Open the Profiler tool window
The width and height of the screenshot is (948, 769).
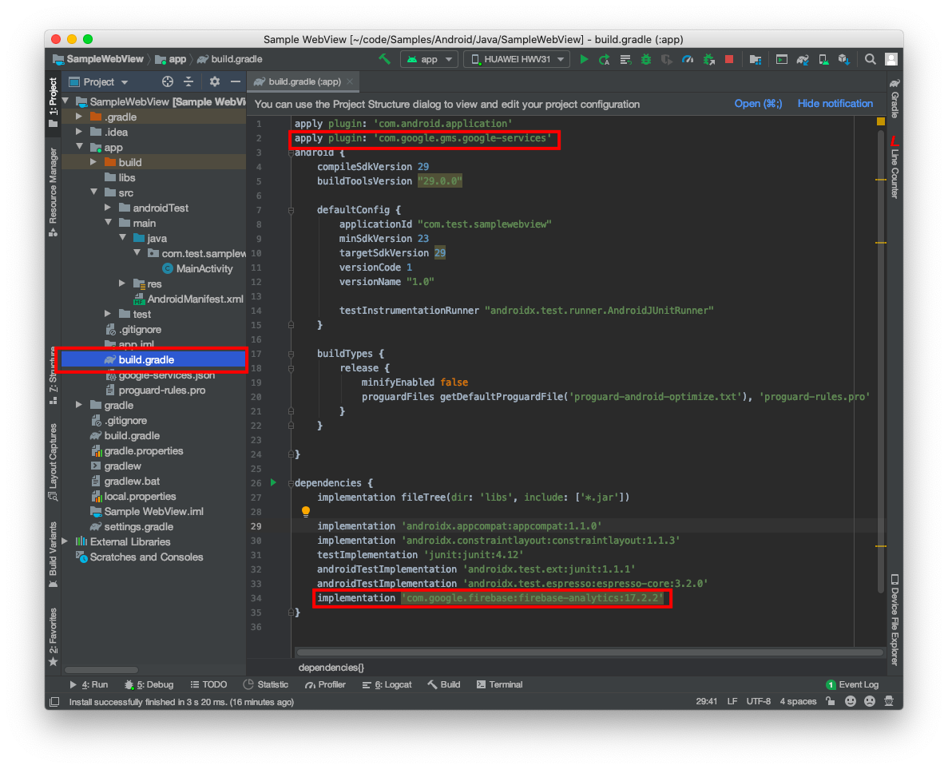(325, 684)
